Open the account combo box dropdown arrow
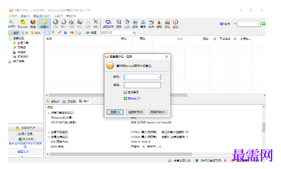Viewport: 281px width, 169px height. pos(158,77)
